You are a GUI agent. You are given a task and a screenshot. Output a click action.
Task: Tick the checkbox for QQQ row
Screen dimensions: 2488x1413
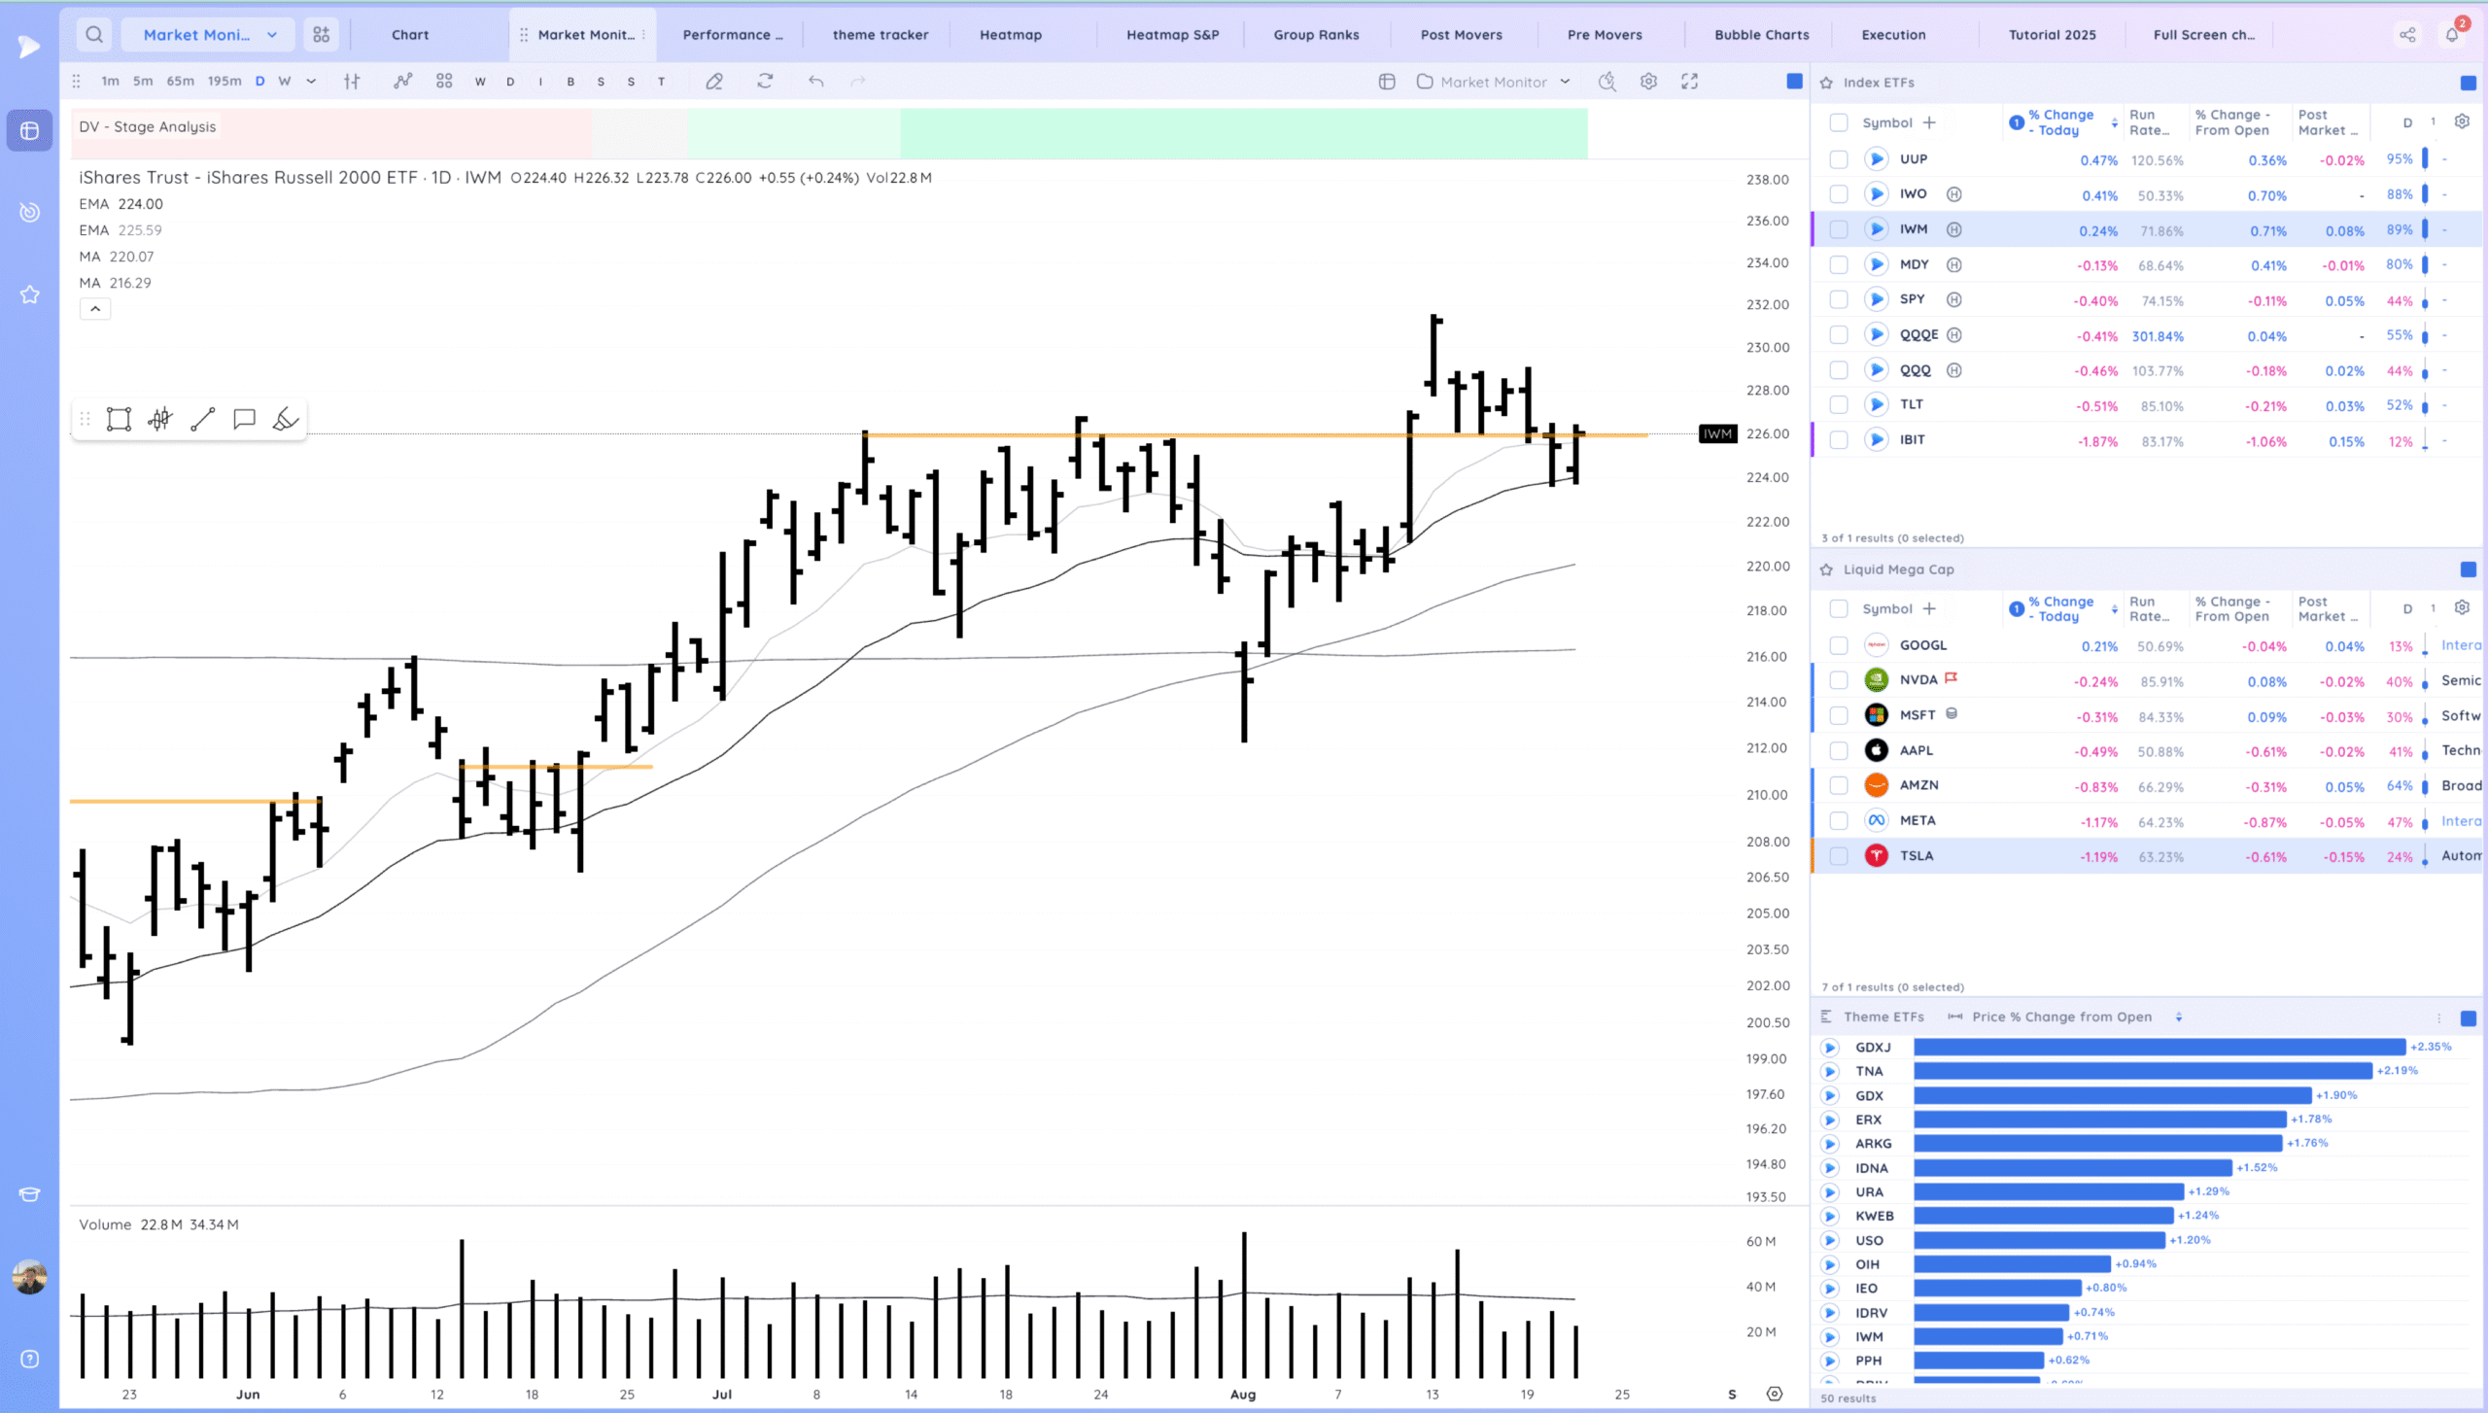[x=1838, y=370]
